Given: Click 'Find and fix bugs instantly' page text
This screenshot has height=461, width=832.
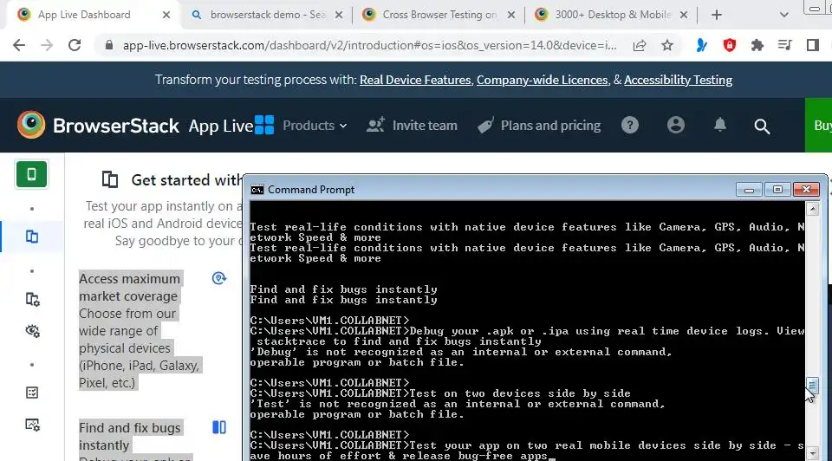Looking at the screenshot, I should pyautogui.click(x=130, y=436).
